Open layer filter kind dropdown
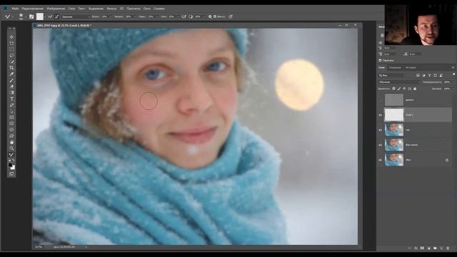 [x=393, y=76]
